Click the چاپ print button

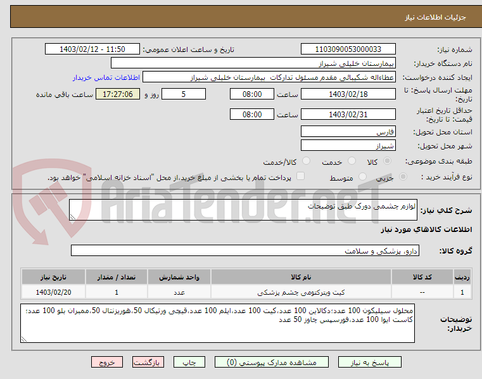pyautogui.click(x=189, y=362)
